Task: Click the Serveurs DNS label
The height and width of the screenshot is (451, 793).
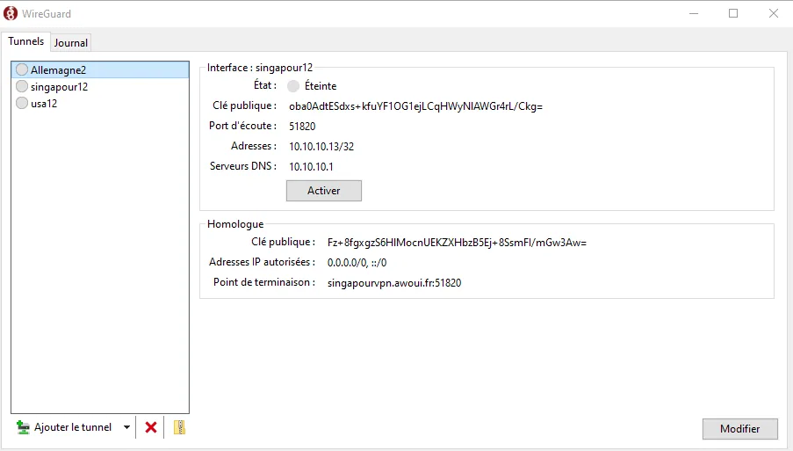Action: 243,166
